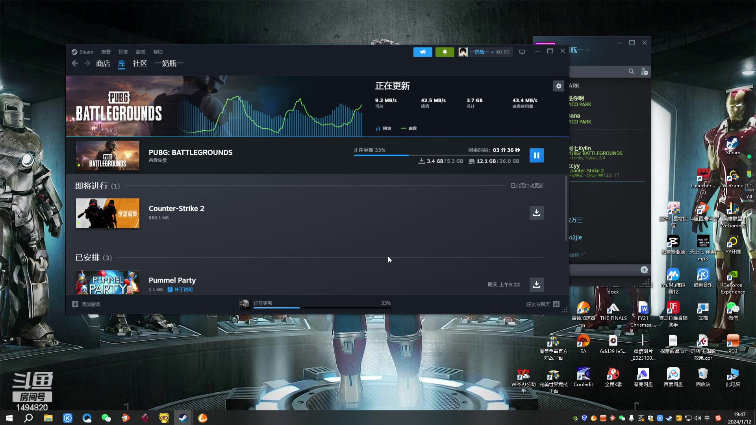Click Steam icon in the taskbar
The width and height of the screenshot is (756, 425).
pos(183,418)
